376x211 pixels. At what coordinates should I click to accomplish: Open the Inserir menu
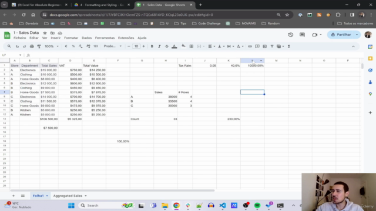click(56, 38)
